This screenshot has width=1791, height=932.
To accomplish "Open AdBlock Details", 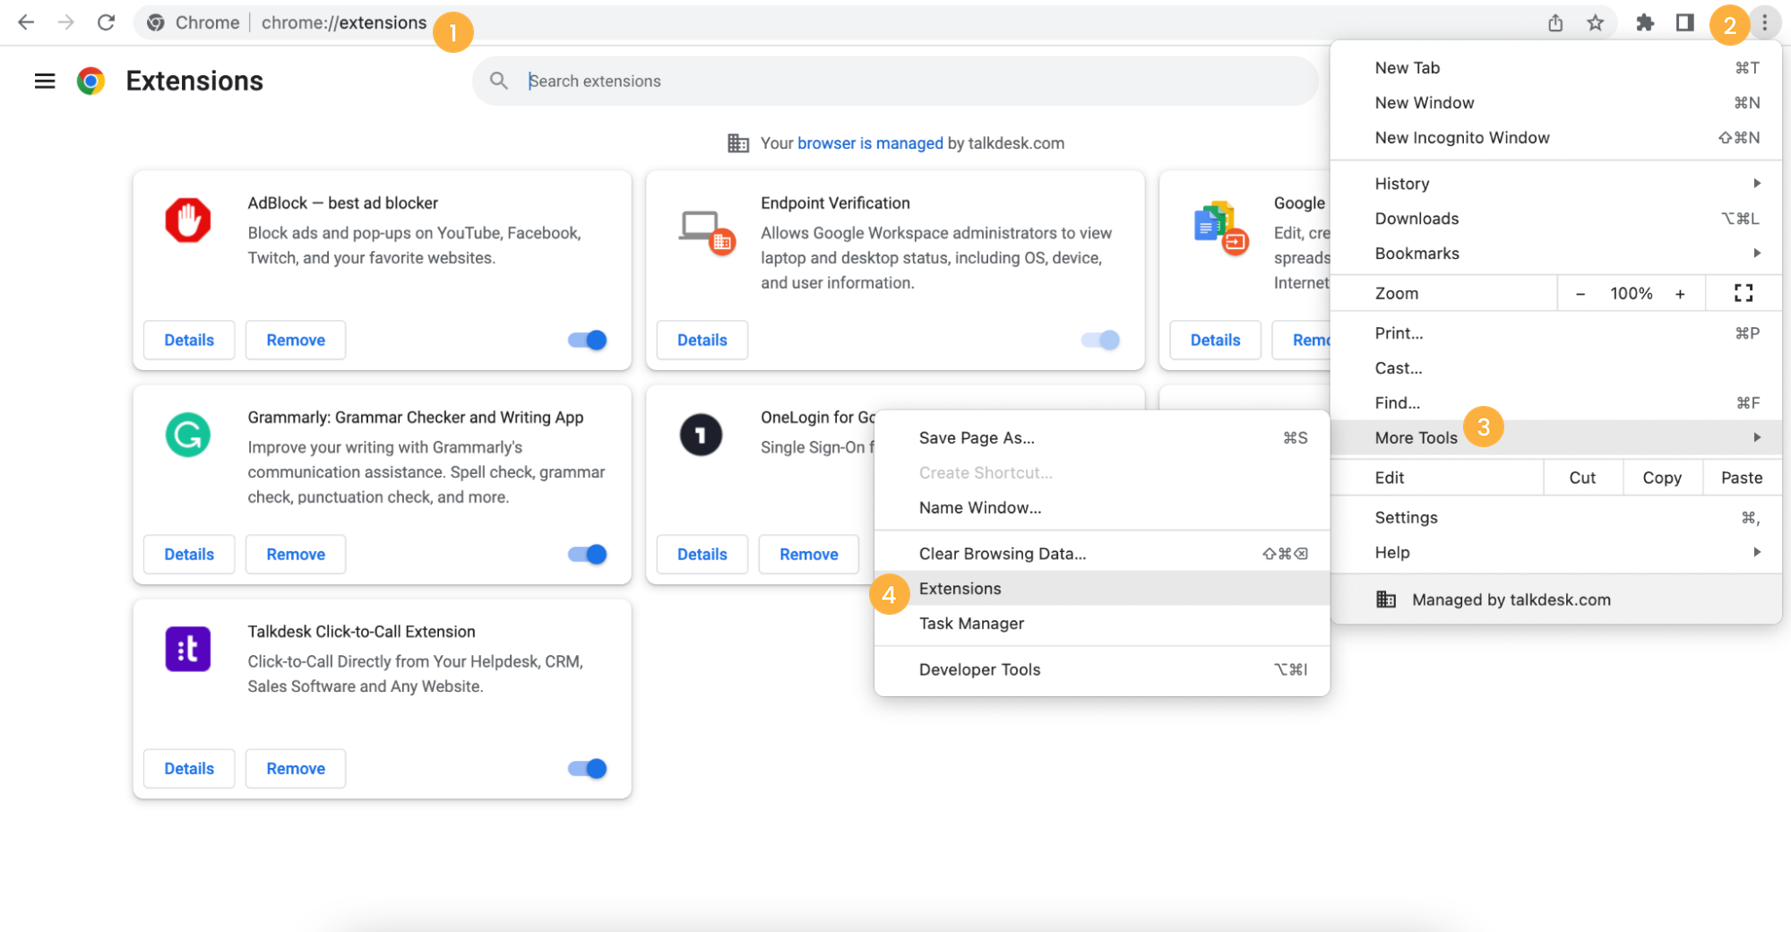I will pyautogui.click(x=189, y=340).
